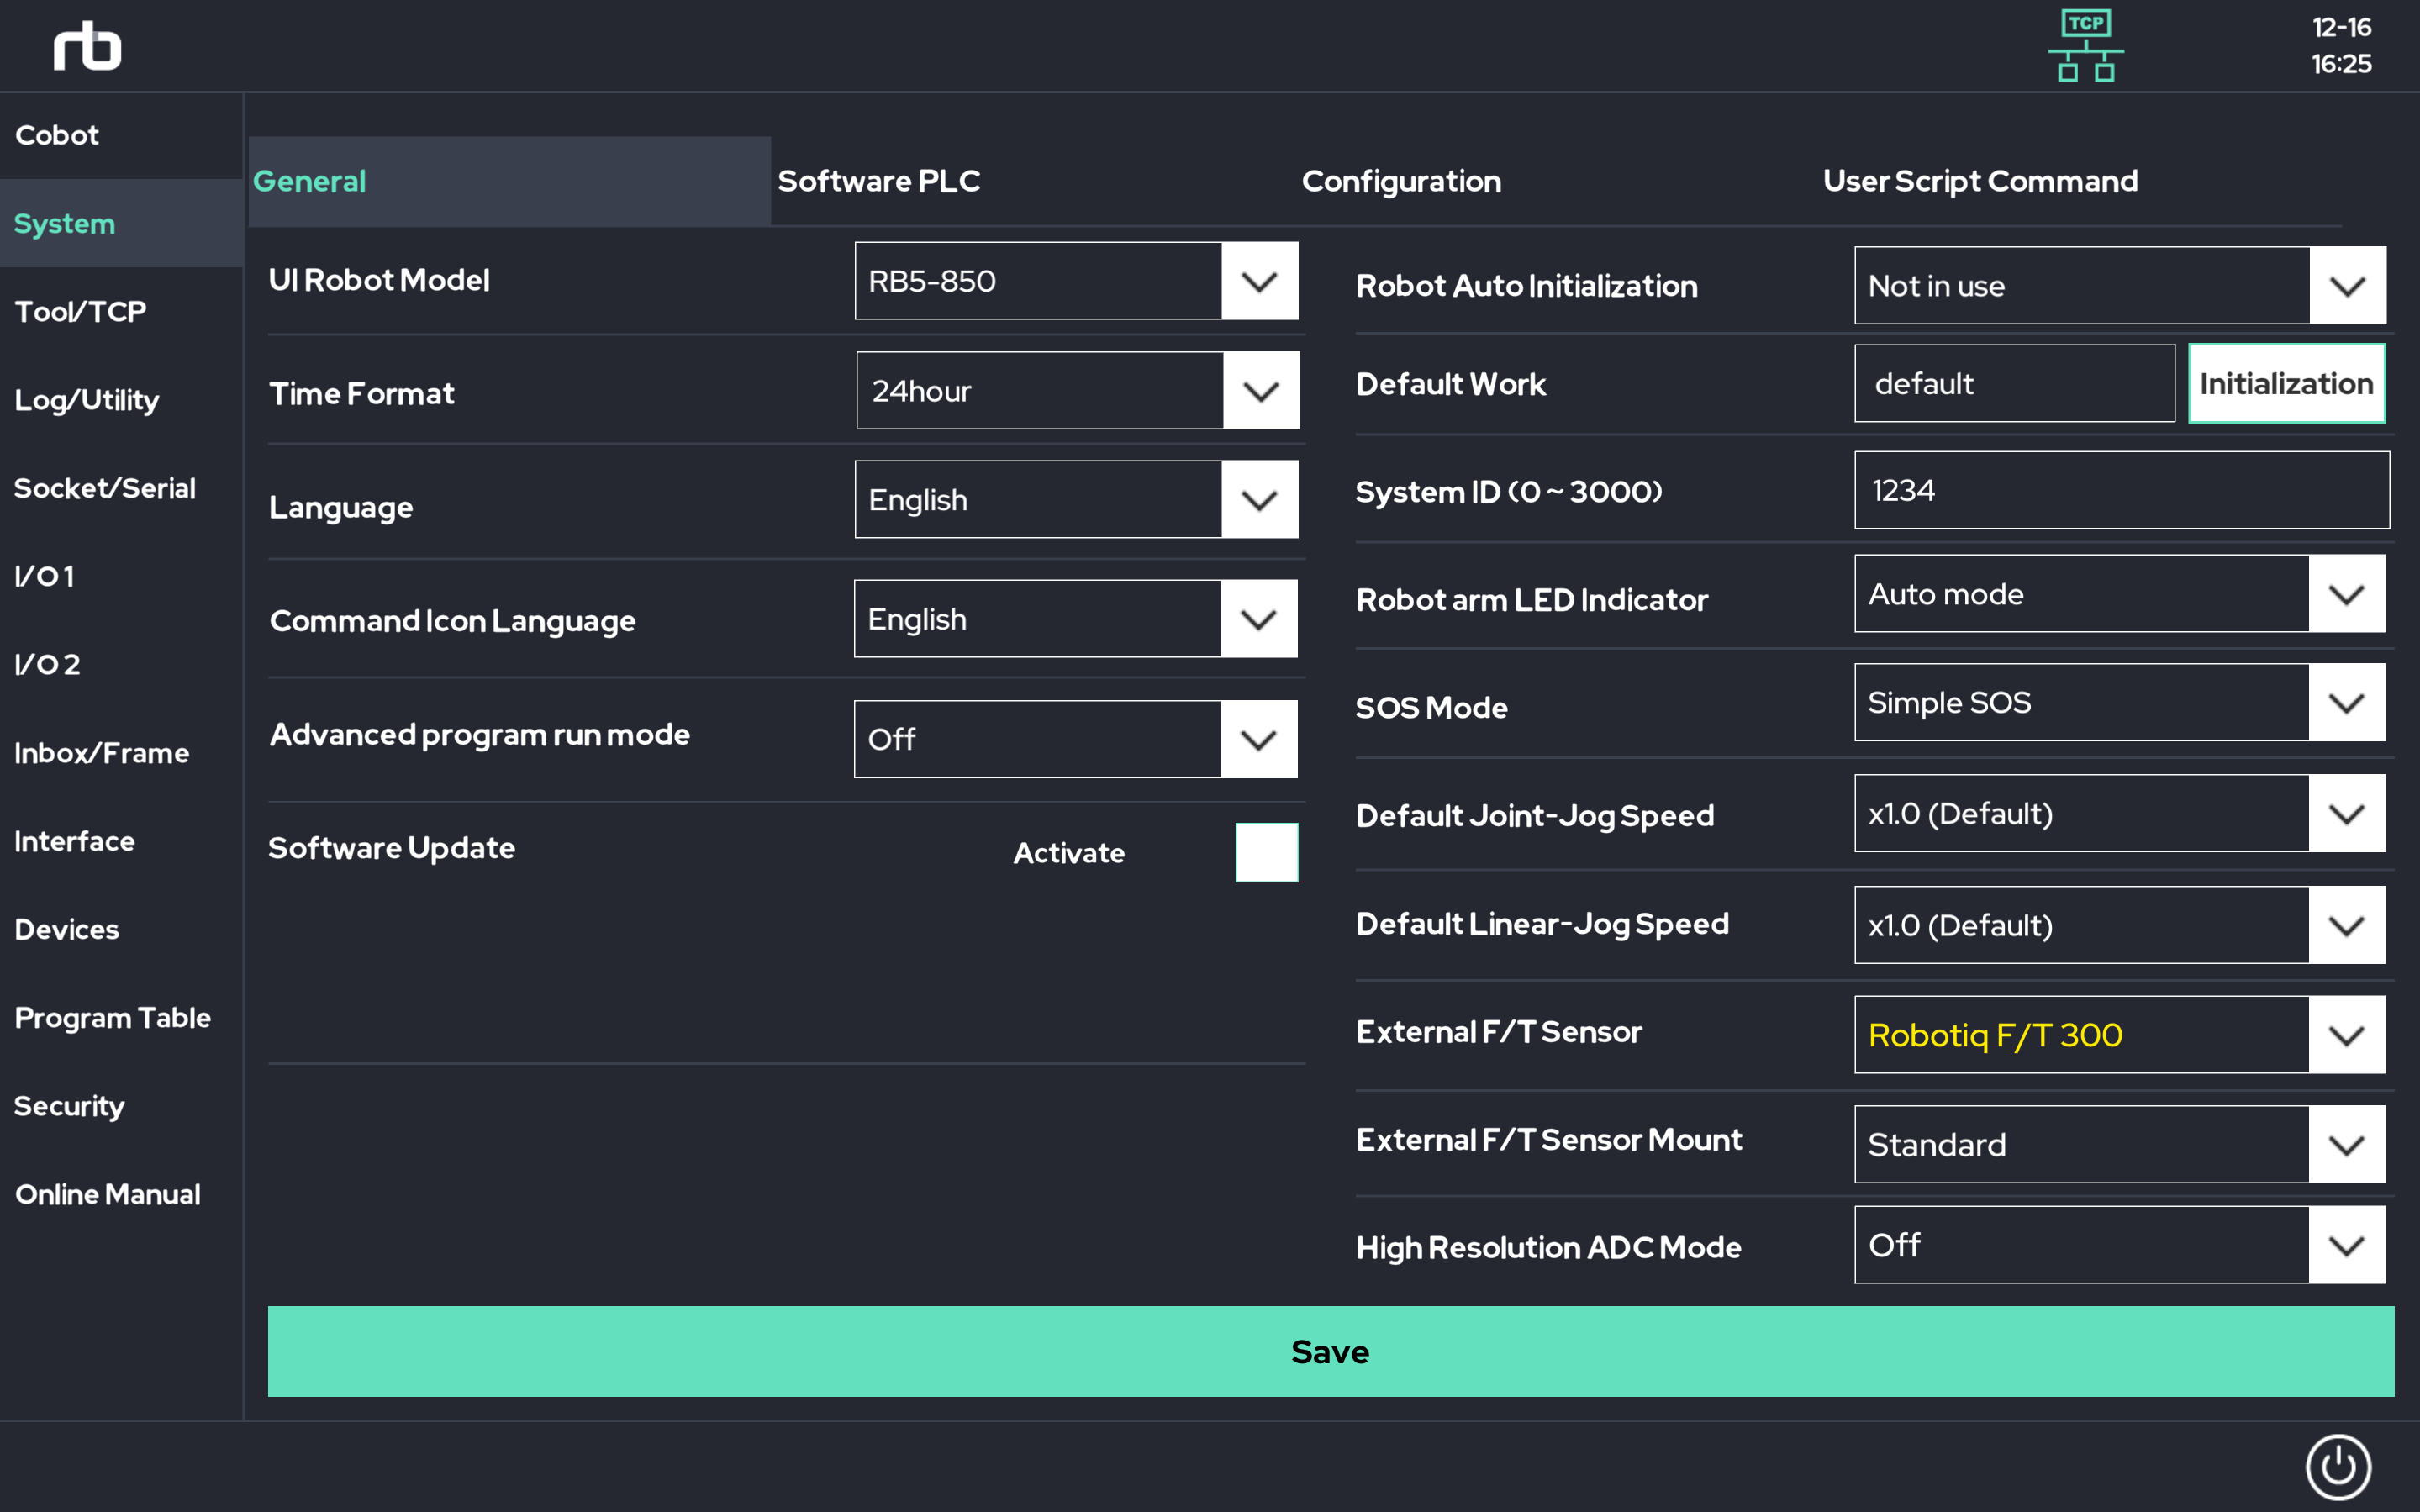Open the Configuration tab

[1401, 181]
